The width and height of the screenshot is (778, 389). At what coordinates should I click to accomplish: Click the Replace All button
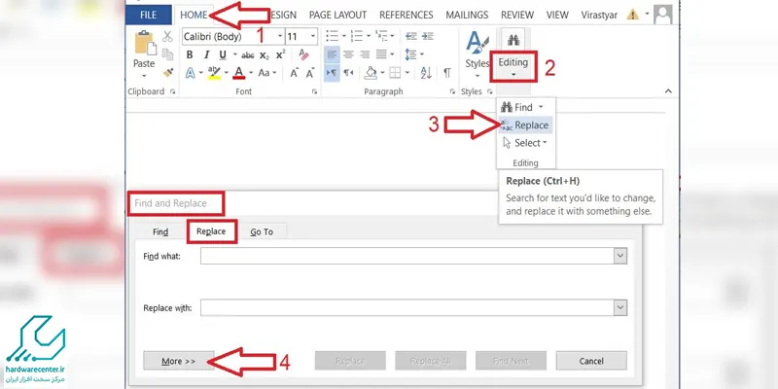[x=431, y=361]
